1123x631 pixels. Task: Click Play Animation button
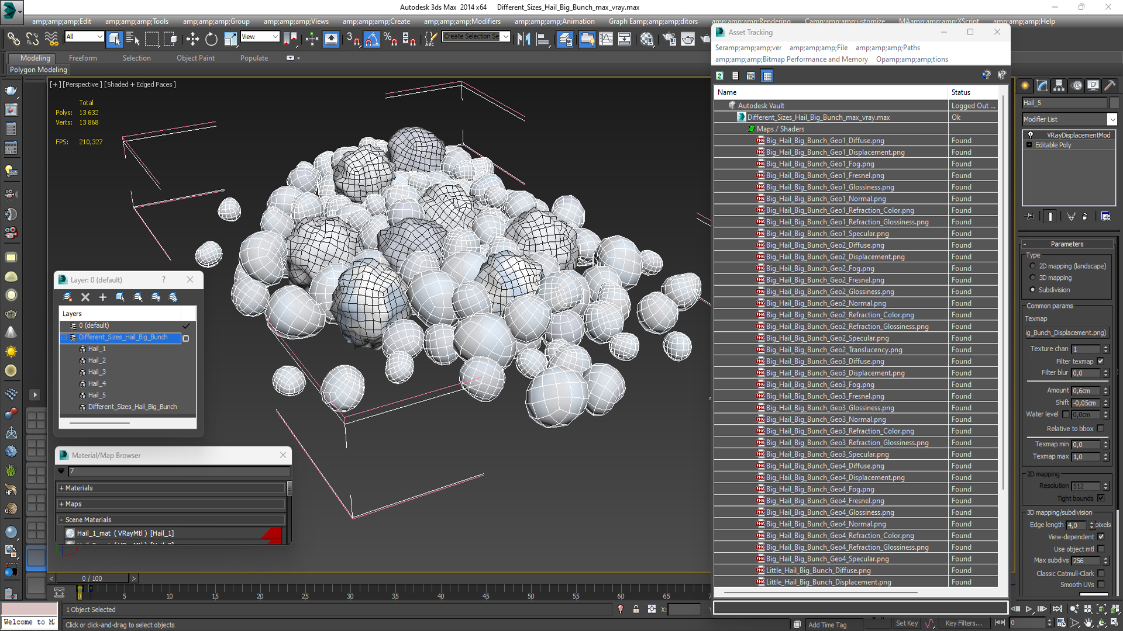1029,609
